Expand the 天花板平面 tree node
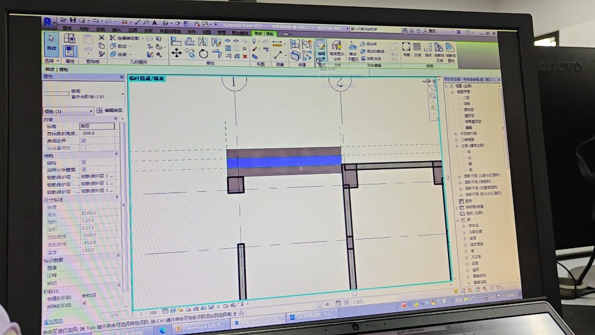Viewport: 595px width, 335px height. click(x=456, y=134)
